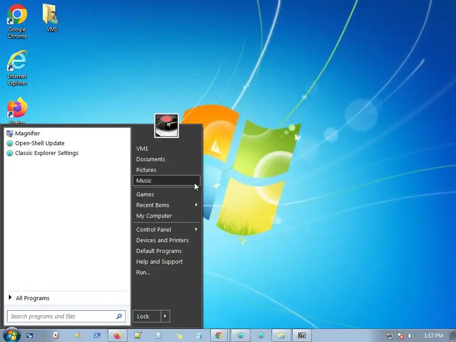Launch Solitaire cards icon in taskbar

[56, 336]
